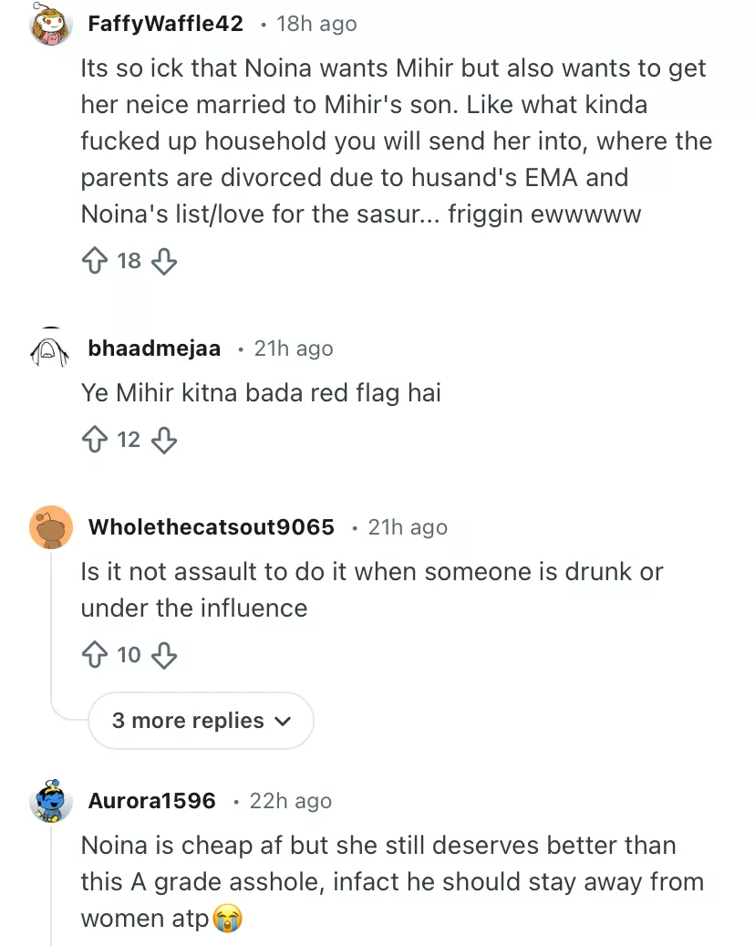Upvote bhaadmejaa's comment

point(95,441)
